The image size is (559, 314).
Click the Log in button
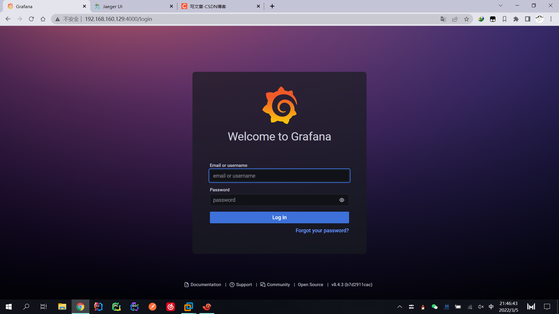point(279,217)
